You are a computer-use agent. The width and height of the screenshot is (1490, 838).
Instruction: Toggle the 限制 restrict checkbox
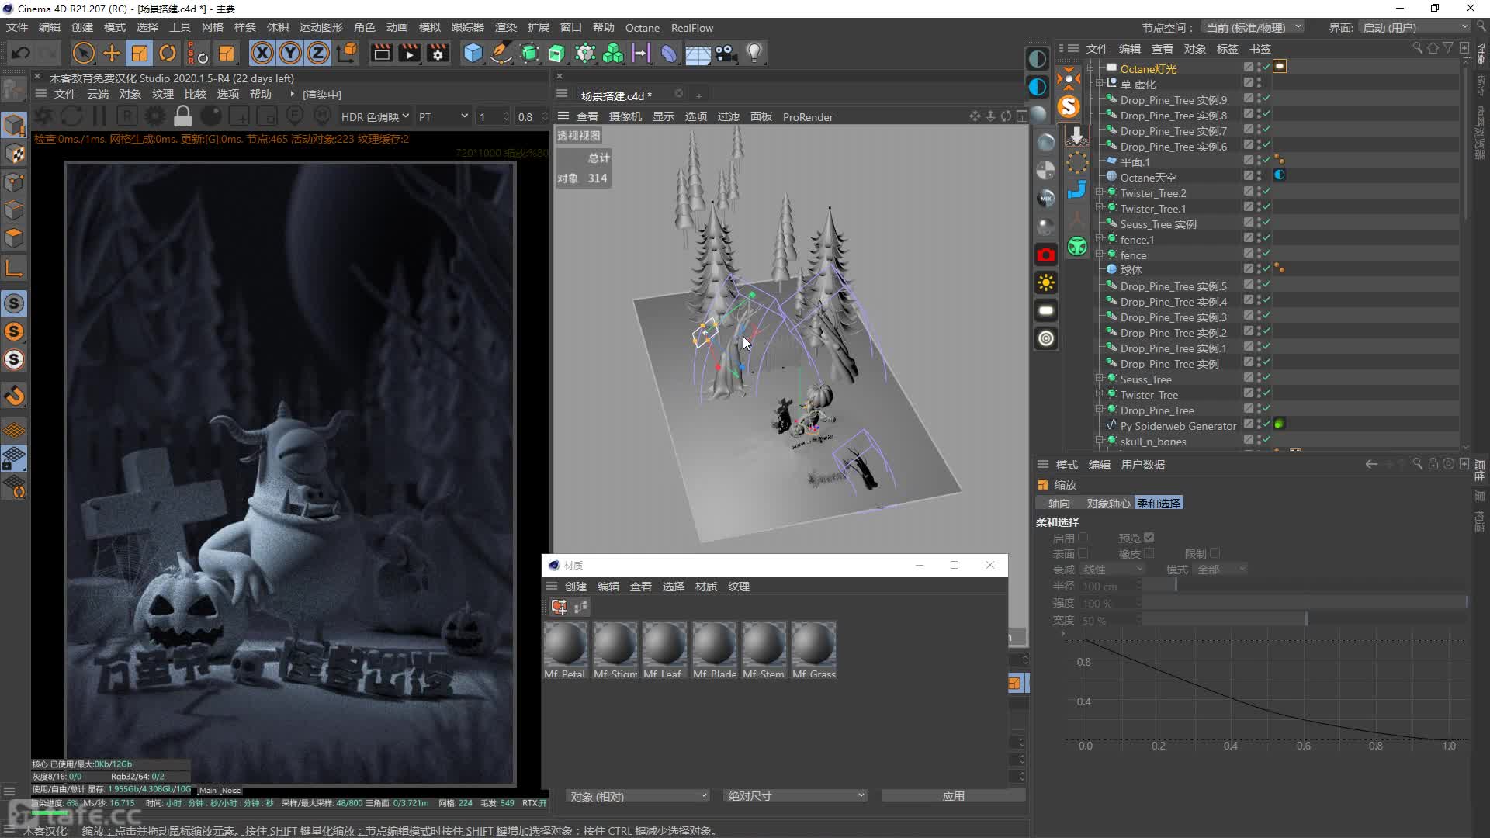1215,553
